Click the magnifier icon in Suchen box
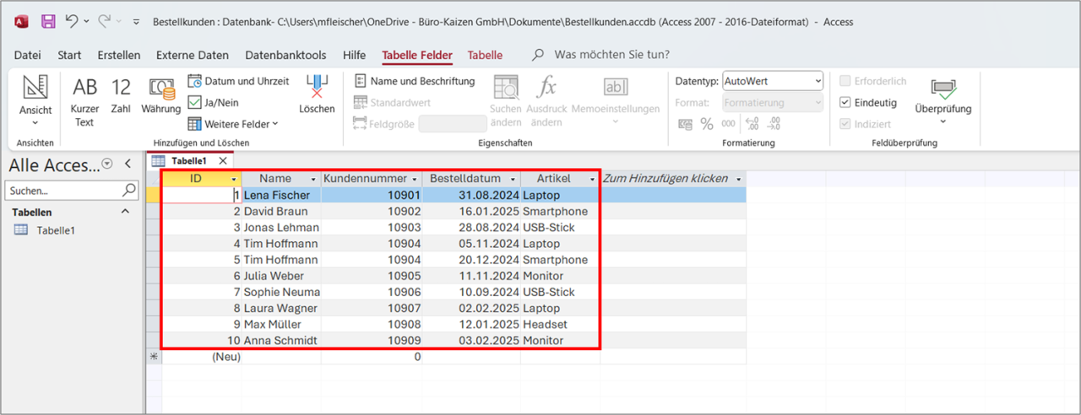 (130, 191)
